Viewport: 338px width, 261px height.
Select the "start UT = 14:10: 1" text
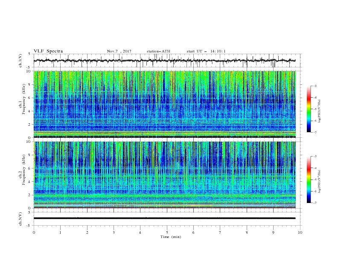point(206,51)
